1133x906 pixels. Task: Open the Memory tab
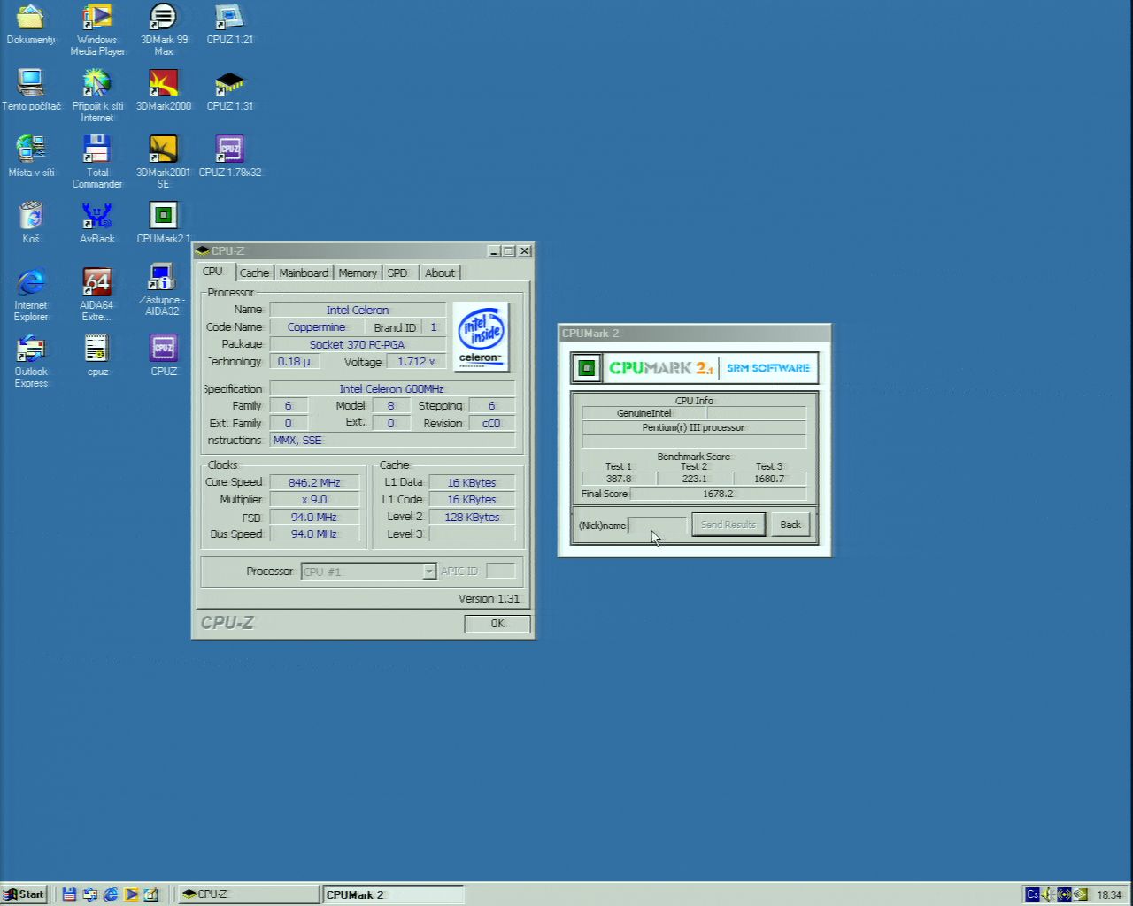tap(358, 273)
